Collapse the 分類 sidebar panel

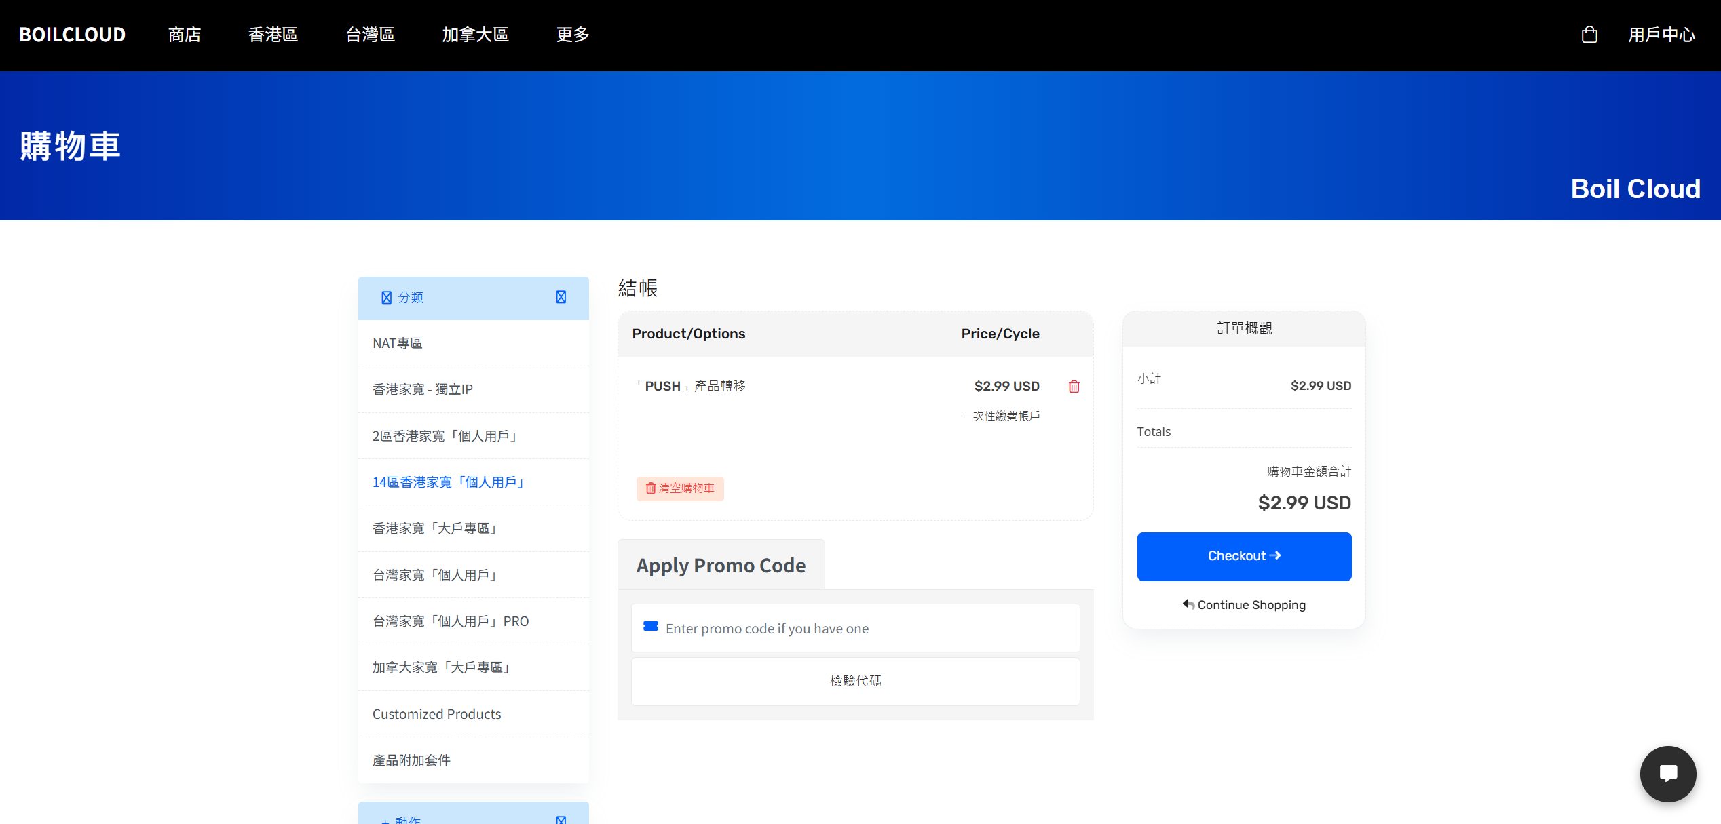561,298
